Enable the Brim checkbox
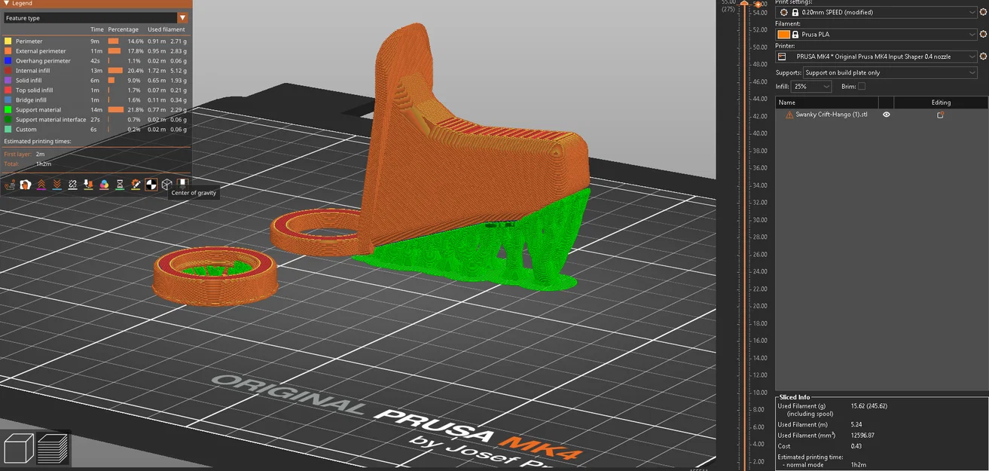 (862, 87)
